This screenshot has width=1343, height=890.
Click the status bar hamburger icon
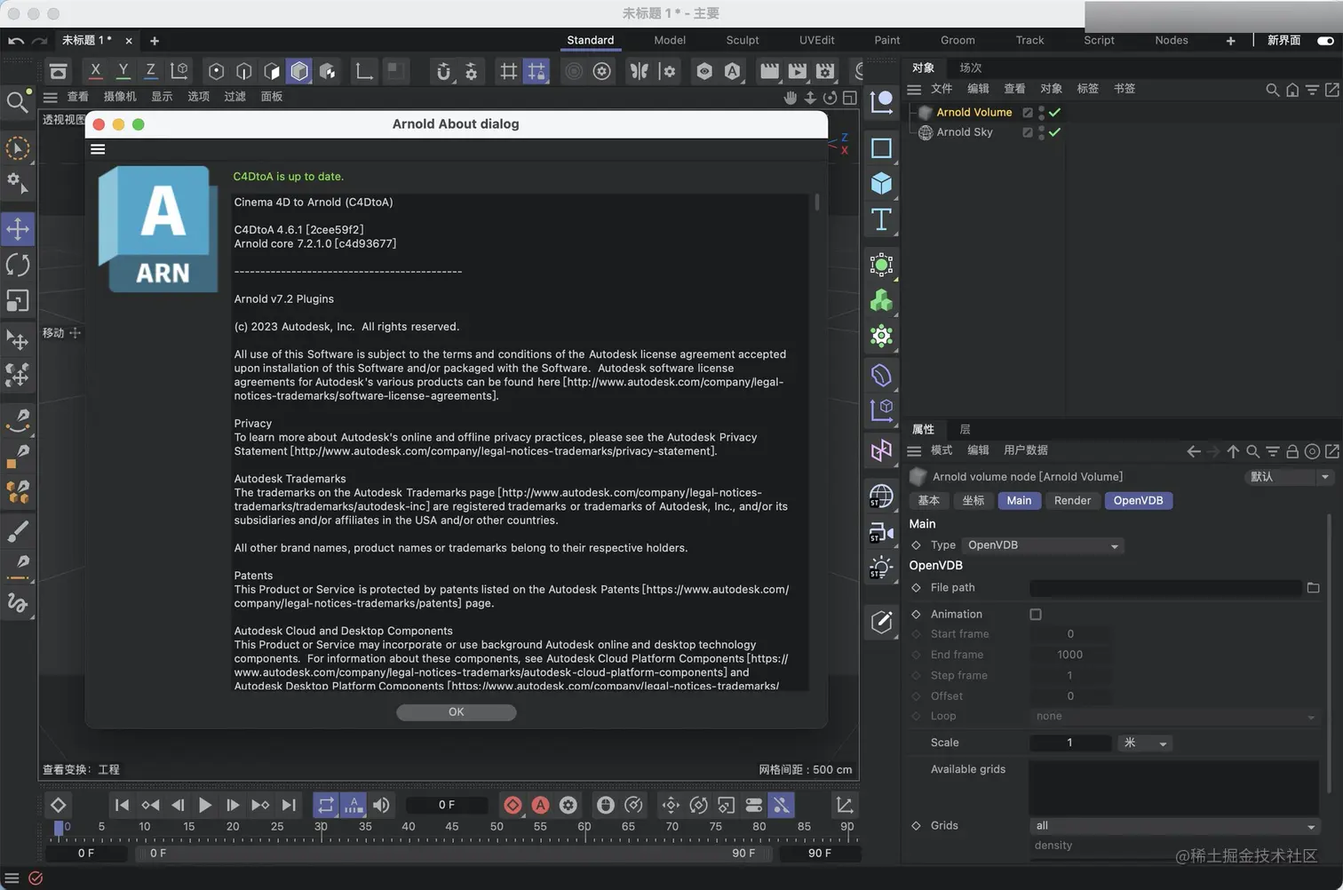pos(12,878)
